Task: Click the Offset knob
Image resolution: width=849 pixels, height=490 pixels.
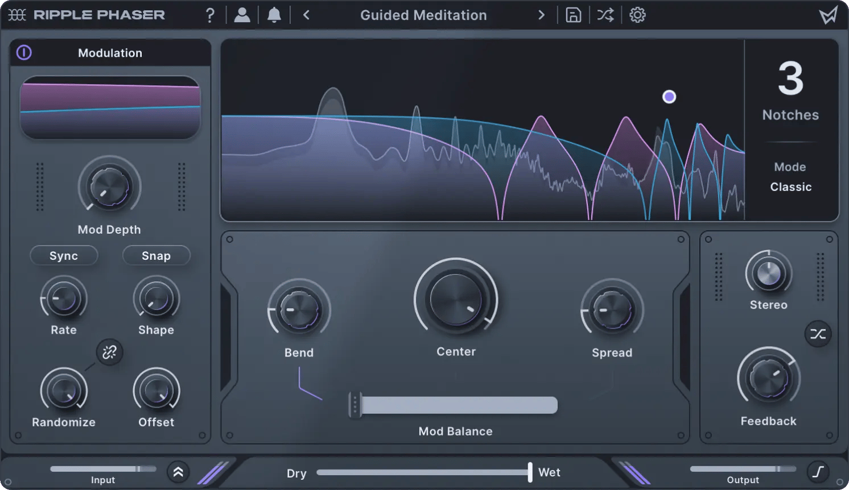Action: 156,391
